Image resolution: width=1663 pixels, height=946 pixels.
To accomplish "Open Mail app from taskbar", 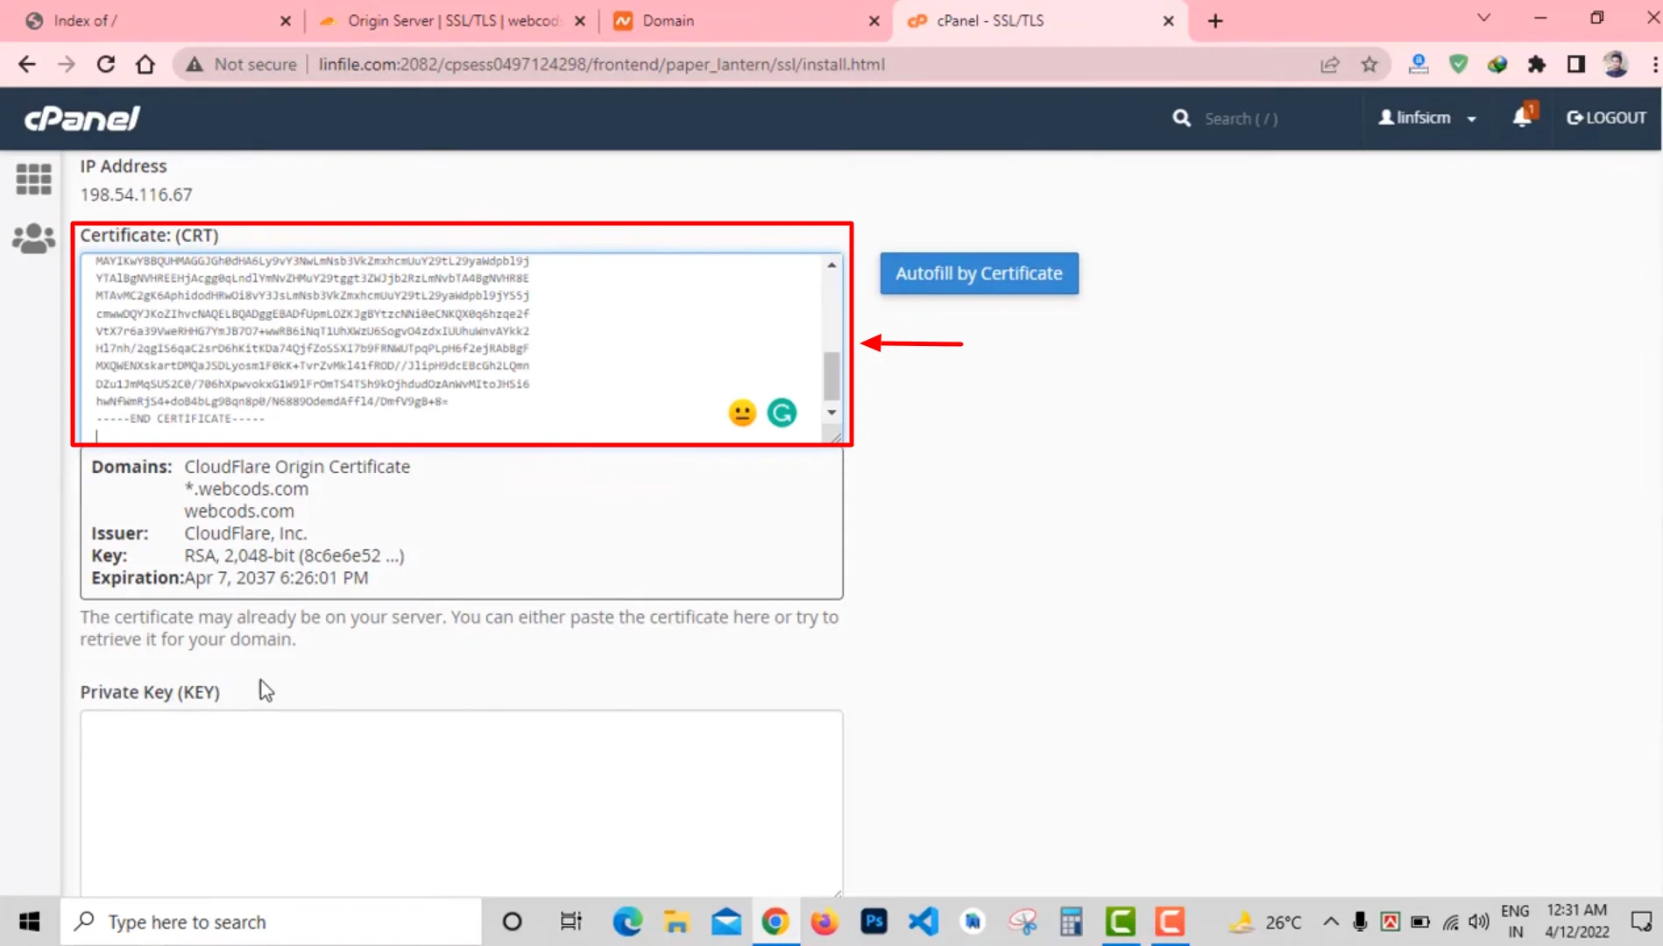I will pos(725,921).
